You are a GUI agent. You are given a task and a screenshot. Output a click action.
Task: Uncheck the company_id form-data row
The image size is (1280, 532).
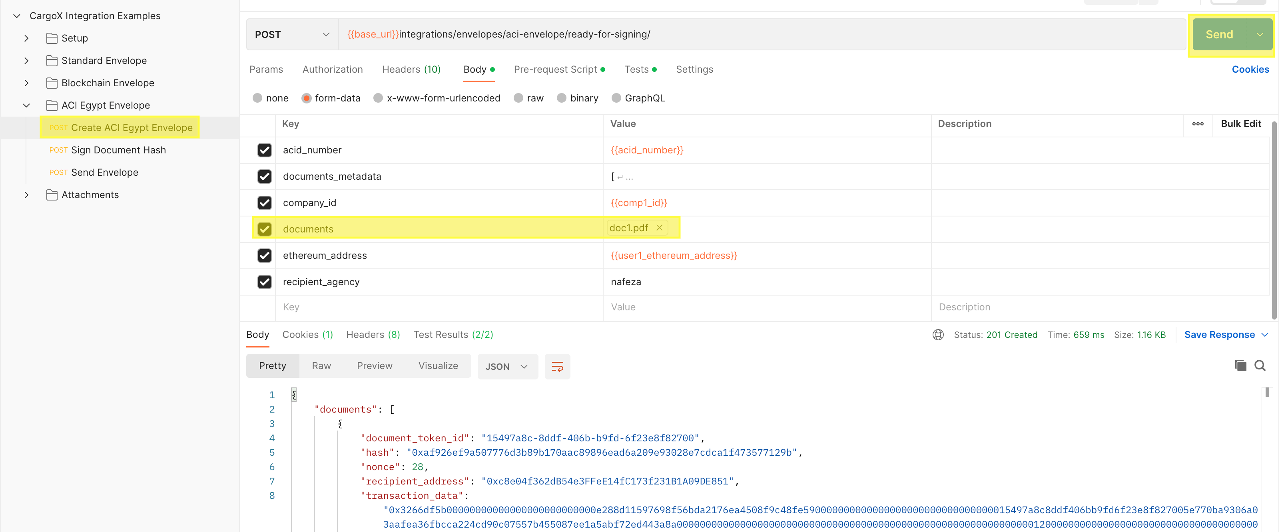[265, 202]
